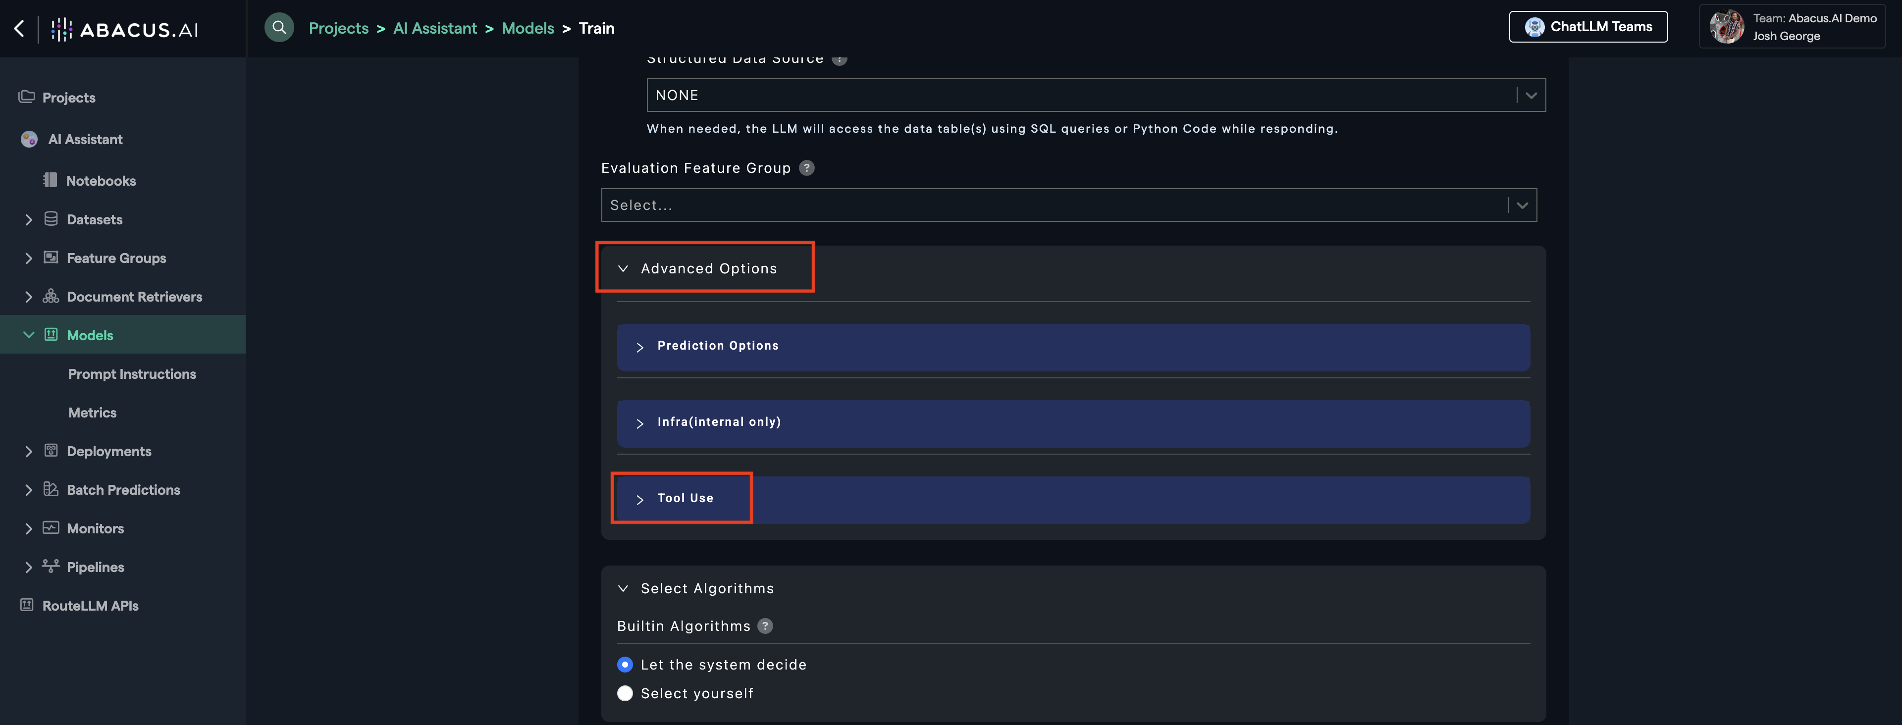Click the Document Retrievers icon

pos(51,296)
